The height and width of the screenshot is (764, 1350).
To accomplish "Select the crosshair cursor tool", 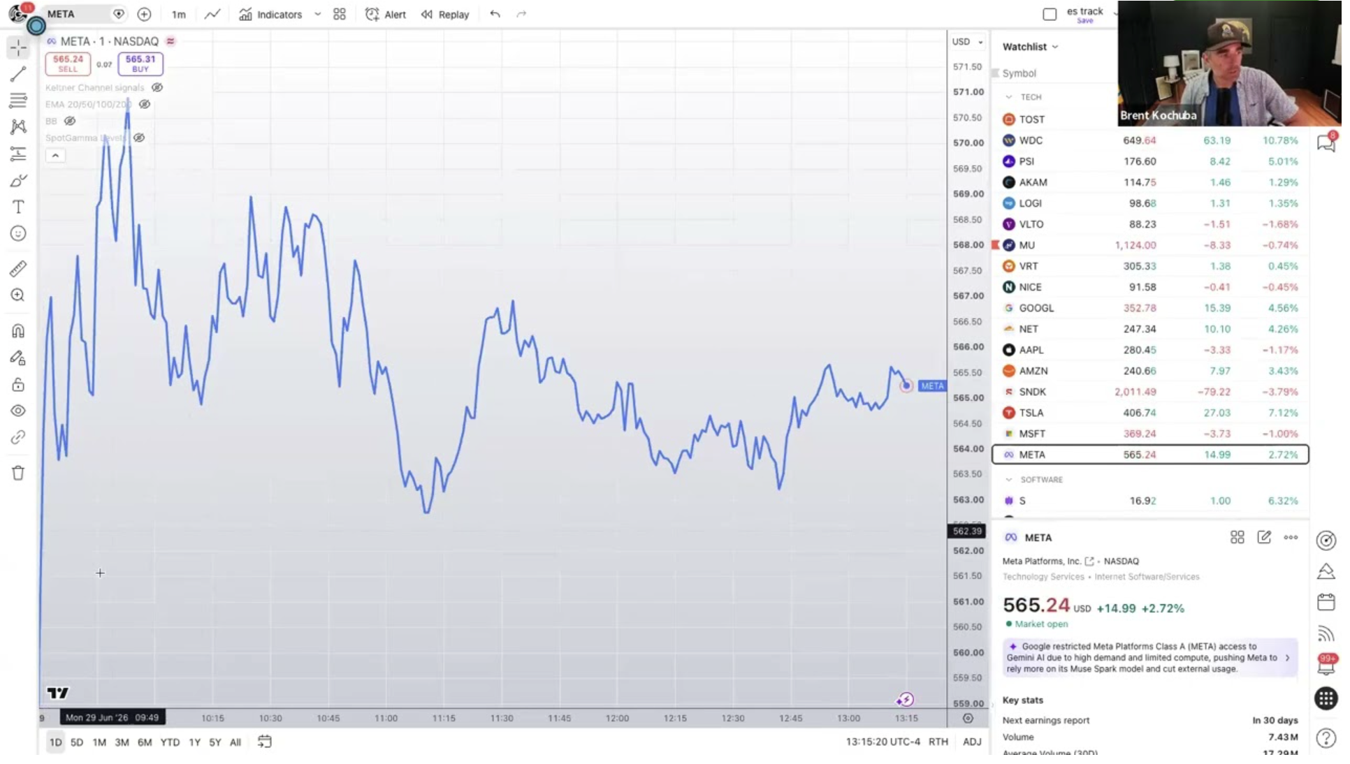I will 18,47.
